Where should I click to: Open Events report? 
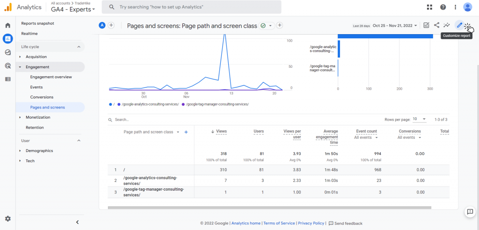tap(36, 87)
